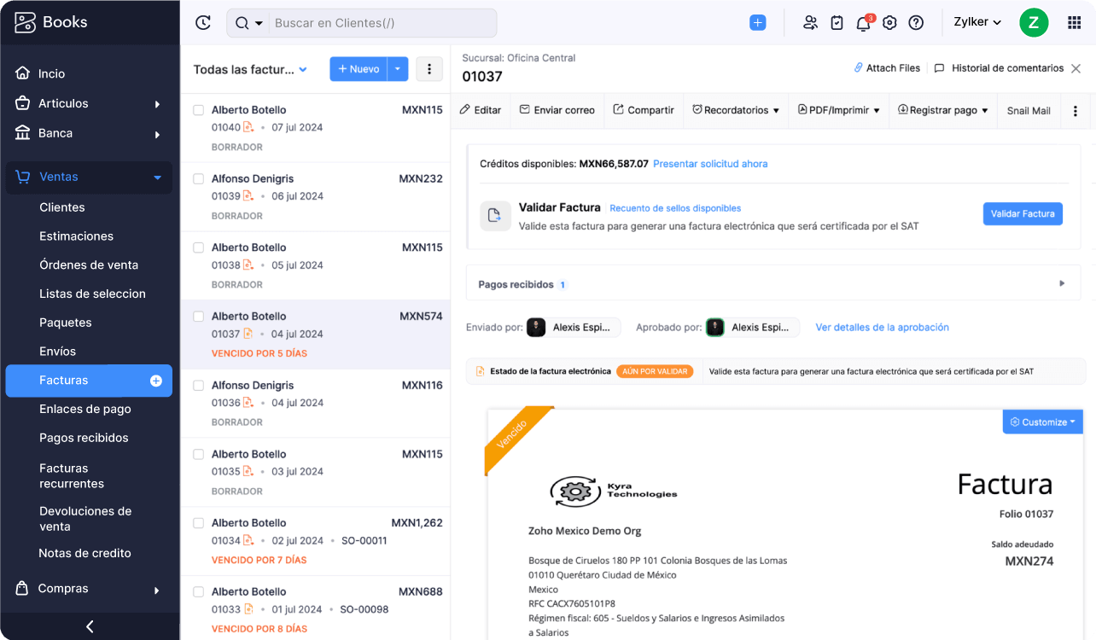
Task: Expand the Banca submenu
Action: 157,134
